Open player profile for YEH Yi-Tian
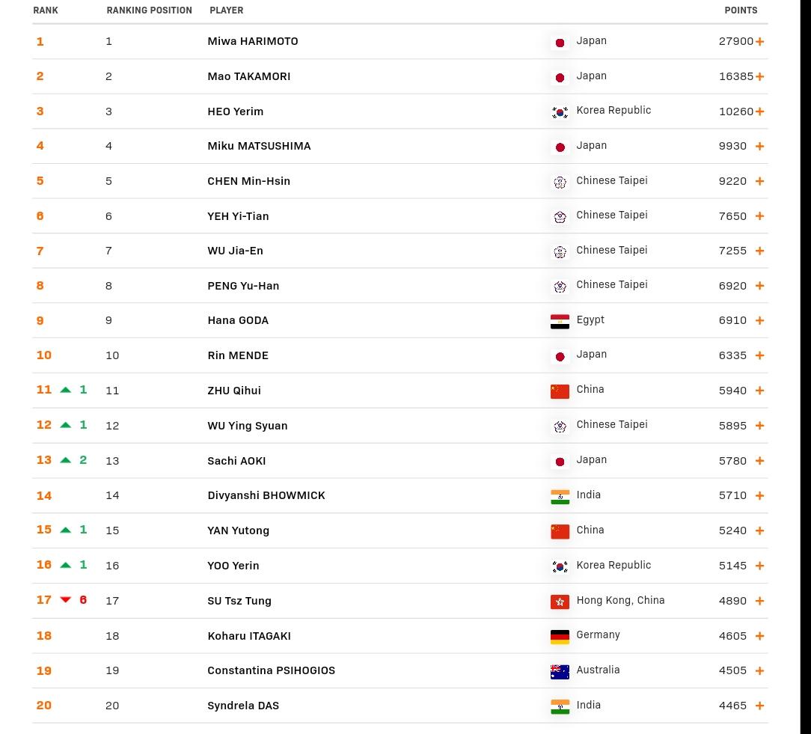This screenshot has width=811, height=734. coord(238,216)
